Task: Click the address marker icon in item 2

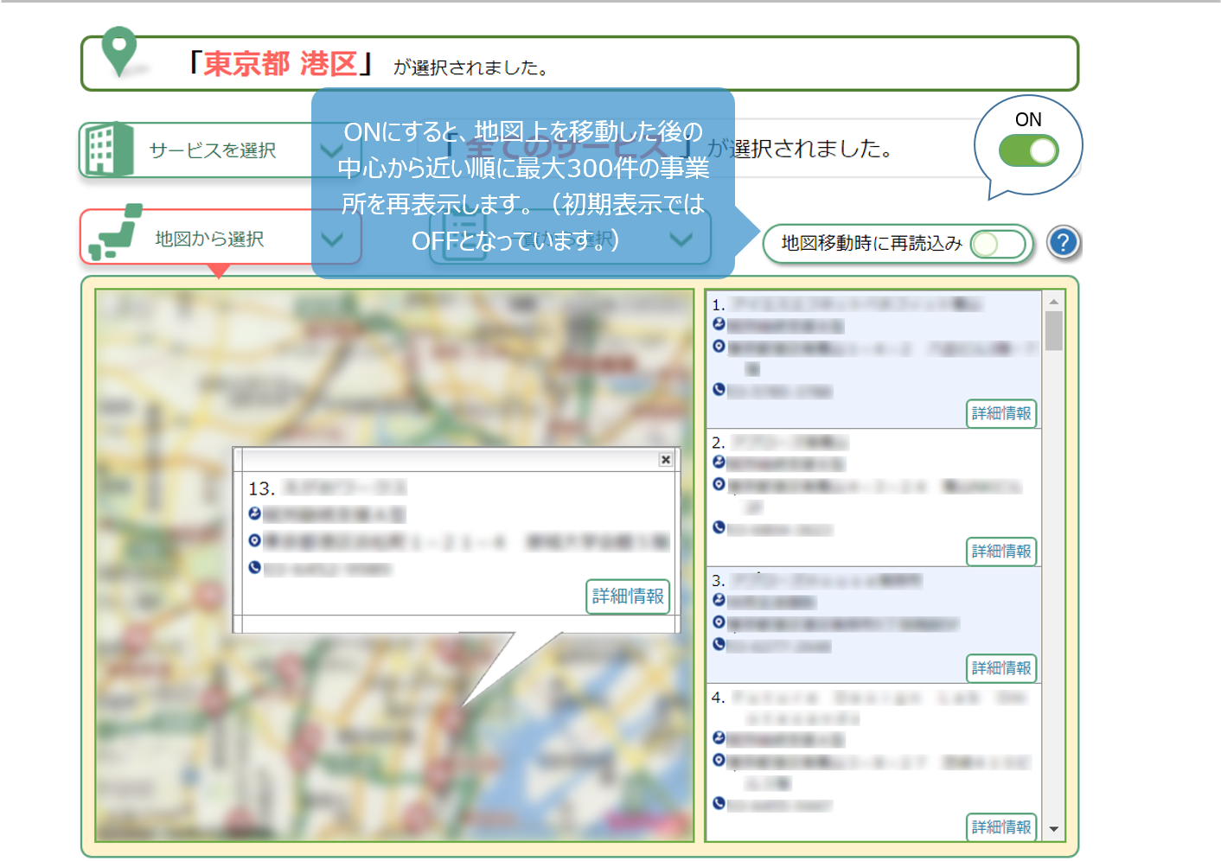Action: [719, 485]
